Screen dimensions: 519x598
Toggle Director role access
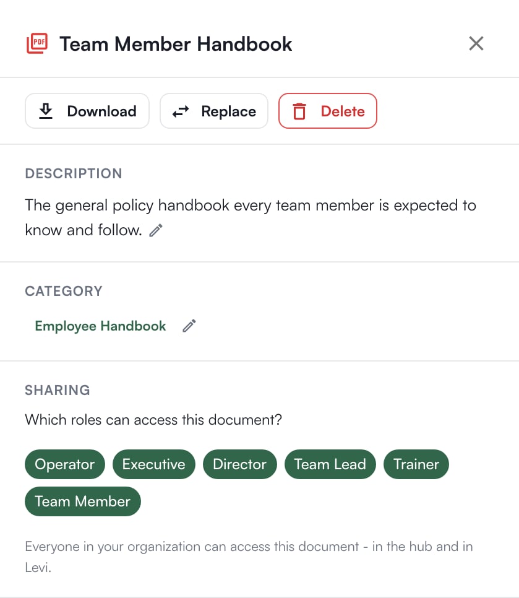click(x=239, y=464)
